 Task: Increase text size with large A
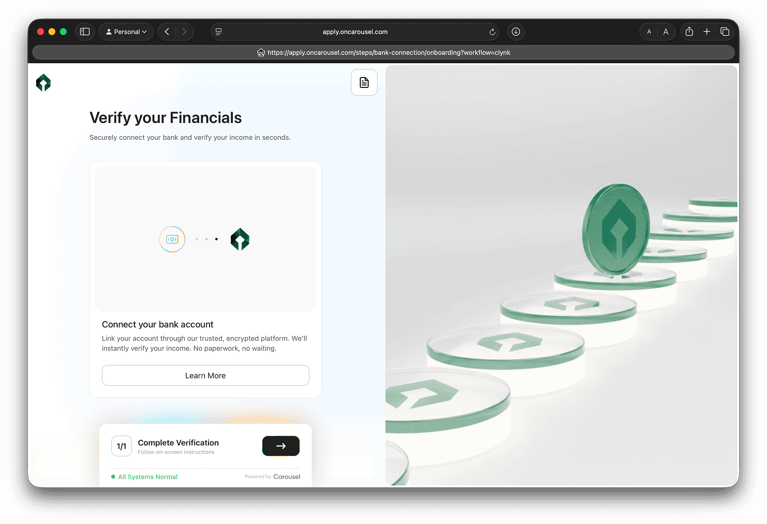666,32
